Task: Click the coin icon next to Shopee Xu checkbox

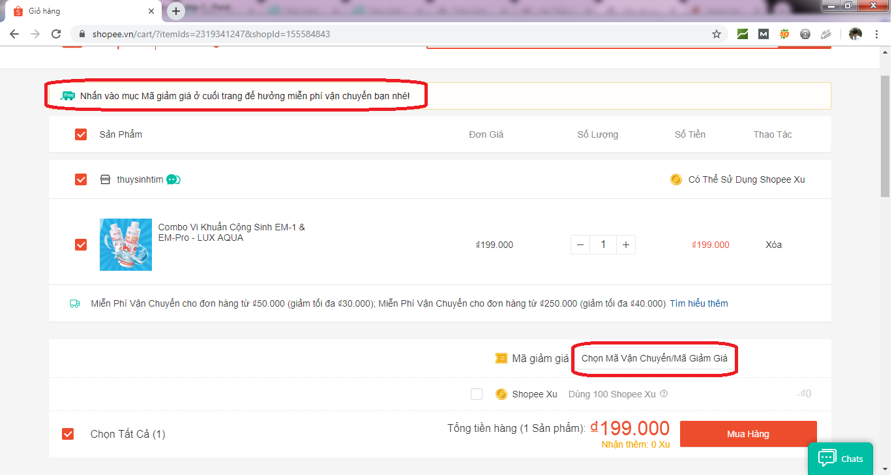Action: point(501,394)
